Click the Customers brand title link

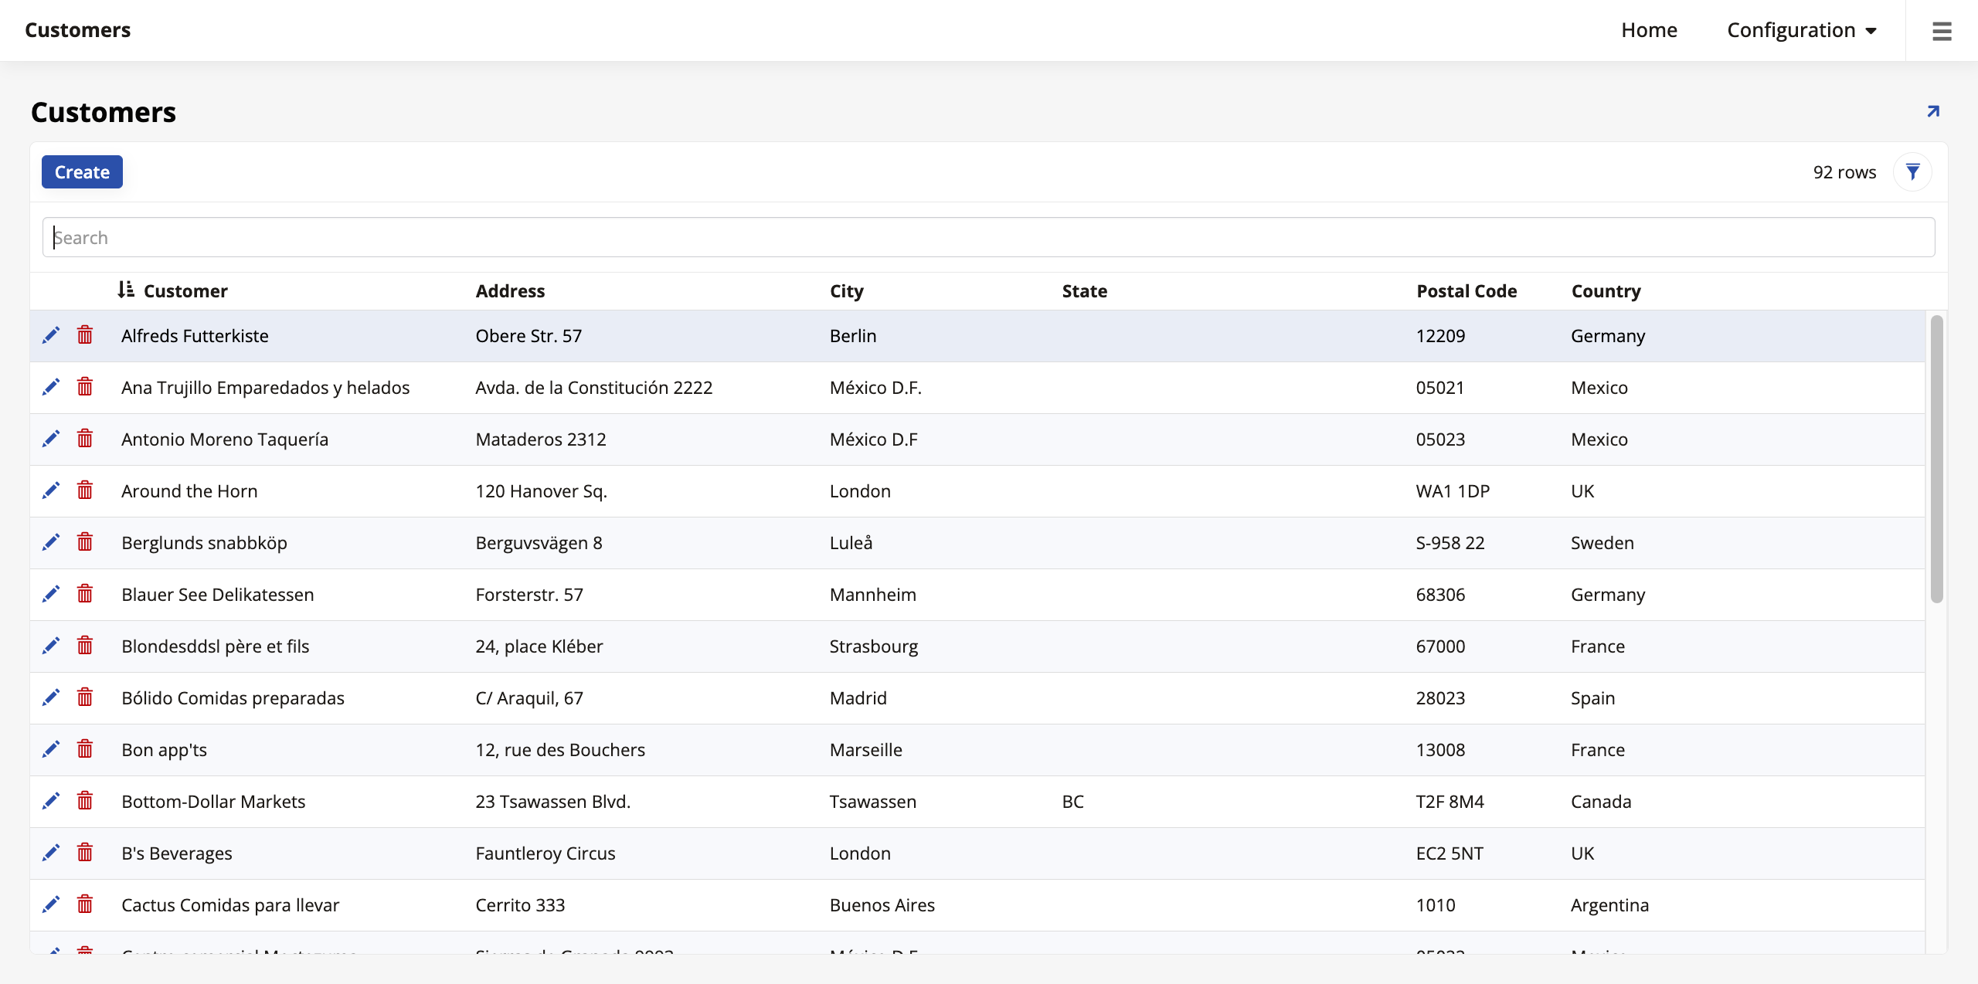(77, 30)
